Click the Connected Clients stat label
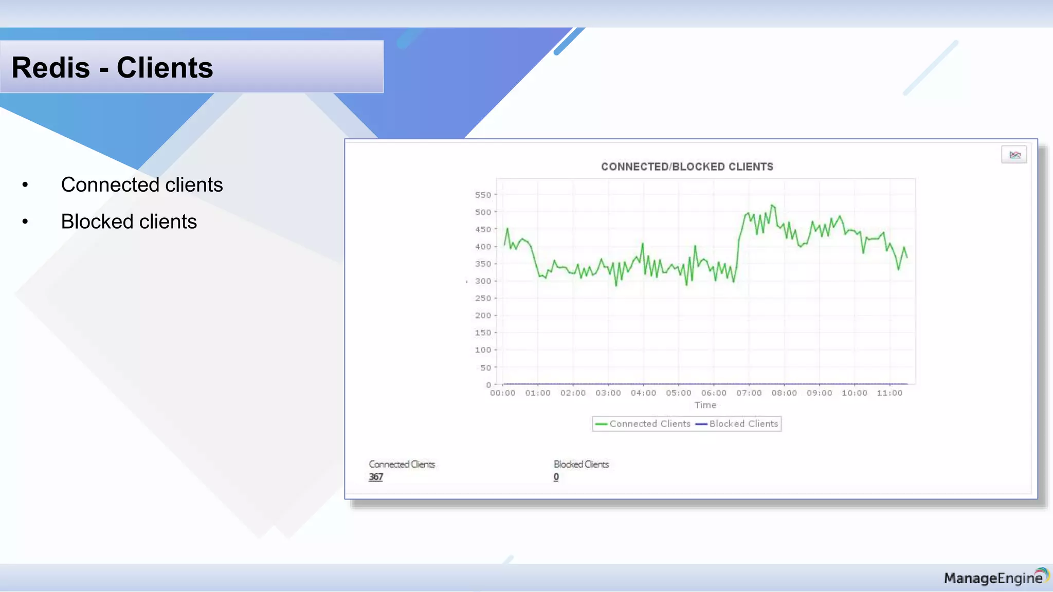The image size is (1053, 592). point(402,464)
